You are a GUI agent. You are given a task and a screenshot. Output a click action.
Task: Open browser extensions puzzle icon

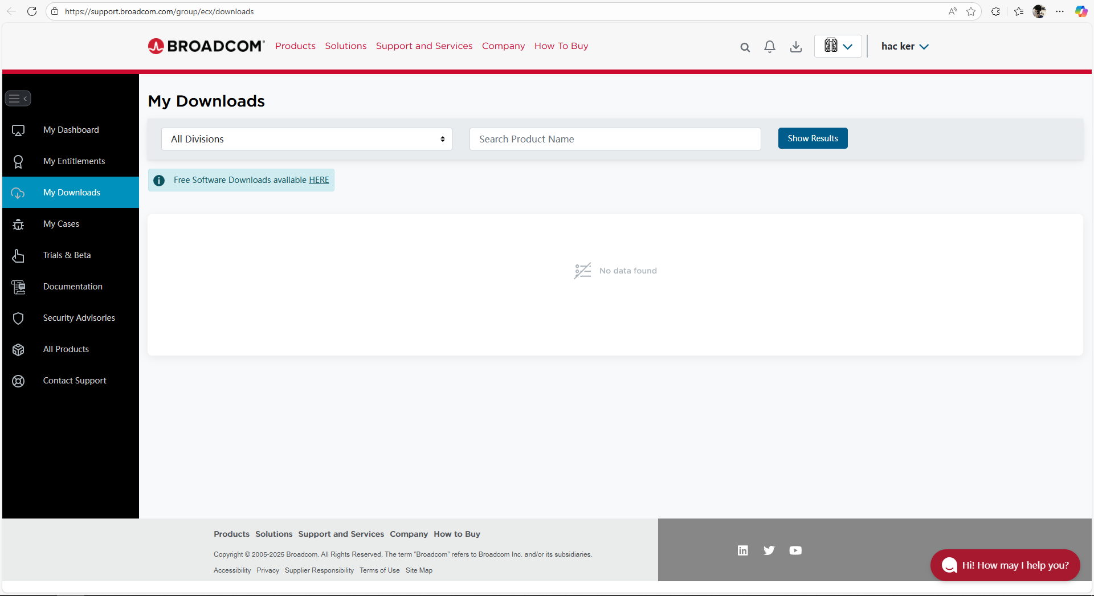point(995,11)
